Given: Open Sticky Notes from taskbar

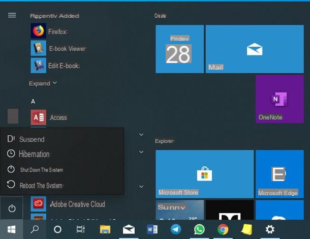Looking at the screenshot, I should tap(246, 229).
